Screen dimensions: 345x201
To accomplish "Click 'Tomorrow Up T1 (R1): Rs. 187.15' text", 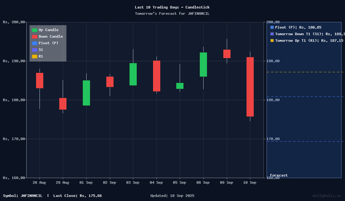I will coord(309,41).
